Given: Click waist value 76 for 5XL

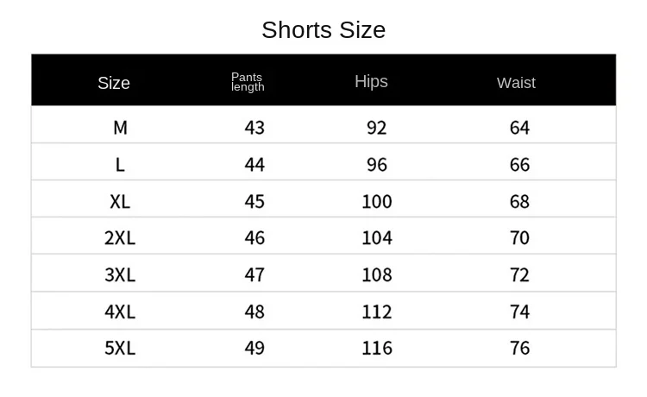Looking at the screenshot, I should click(519, 349).
